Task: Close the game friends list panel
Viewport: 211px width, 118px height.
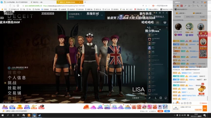Action: pyautogui.click(x=167, y=28)
